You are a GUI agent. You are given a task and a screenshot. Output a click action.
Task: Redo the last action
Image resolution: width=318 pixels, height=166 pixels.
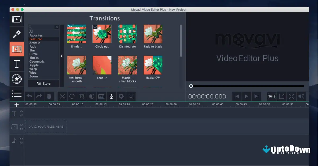(39, 96)
